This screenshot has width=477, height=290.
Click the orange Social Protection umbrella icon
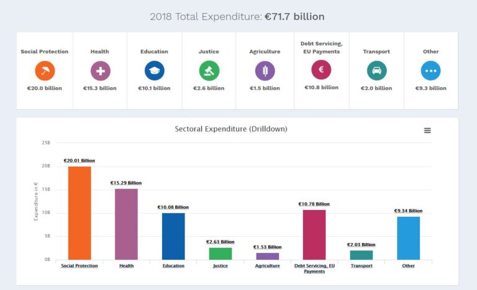tap(45, 71)
